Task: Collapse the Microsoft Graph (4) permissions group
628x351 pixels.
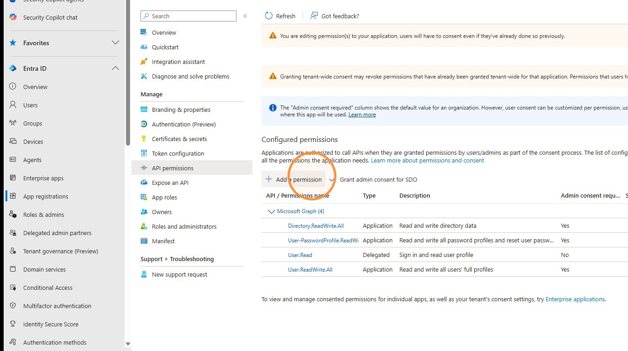Action: [272, 211]
